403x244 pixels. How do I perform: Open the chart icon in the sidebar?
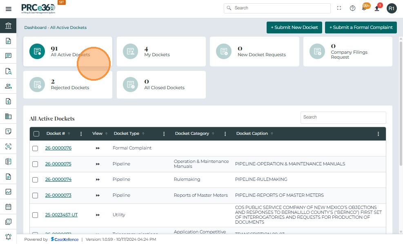pyautogui.click(x=8, y=191)
